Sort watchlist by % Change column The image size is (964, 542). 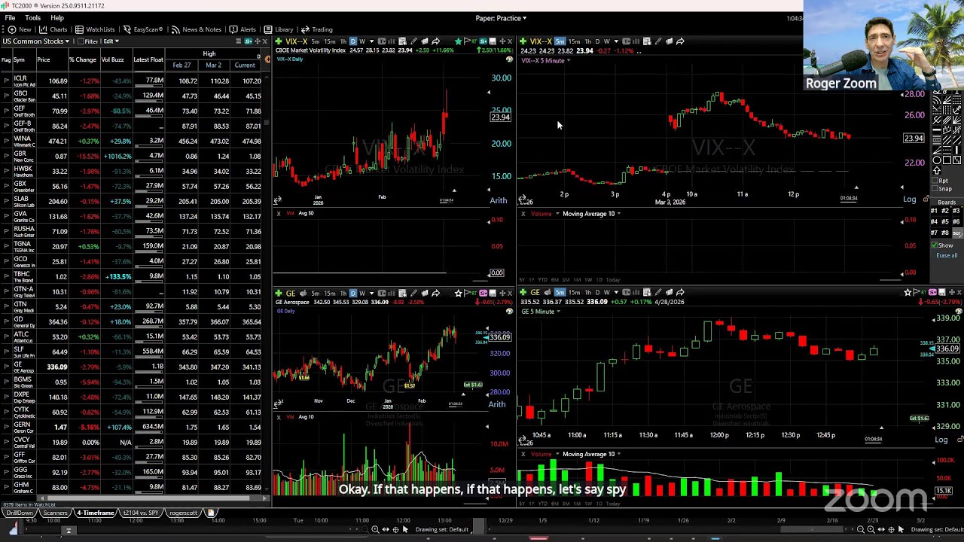coord(83,59)
